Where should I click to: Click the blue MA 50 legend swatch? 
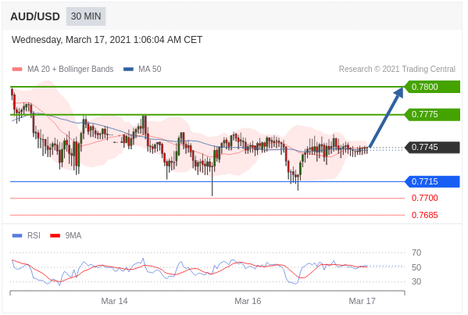pos(128,70)
